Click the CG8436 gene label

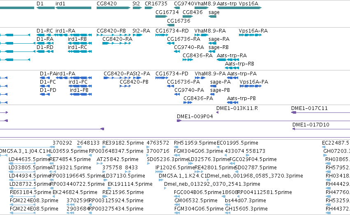[192, 12]
